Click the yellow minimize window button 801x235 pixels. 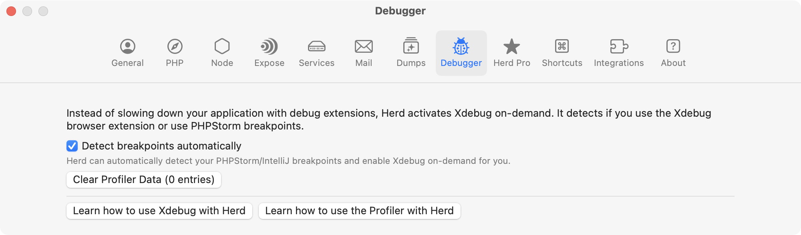pos(27,11)
